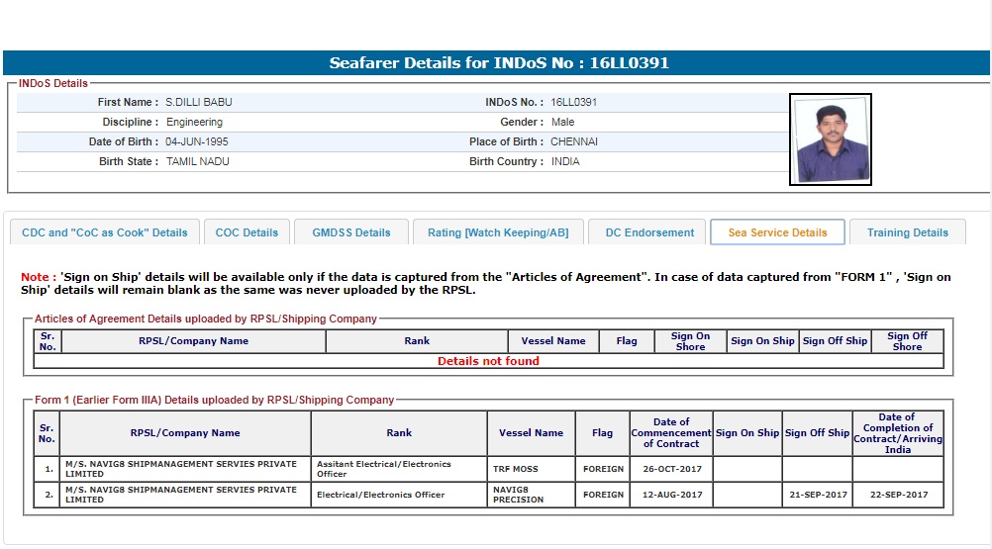Click the 26-OCT-2017 commencement date cell
Viewport: 992px width, 549px height.
point(671,469)
